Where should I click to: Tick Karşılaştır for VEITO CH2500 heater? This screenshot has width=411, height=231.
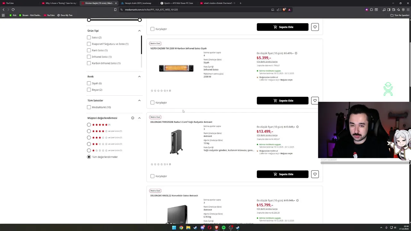pyautogui.click(x=153, y=103)
